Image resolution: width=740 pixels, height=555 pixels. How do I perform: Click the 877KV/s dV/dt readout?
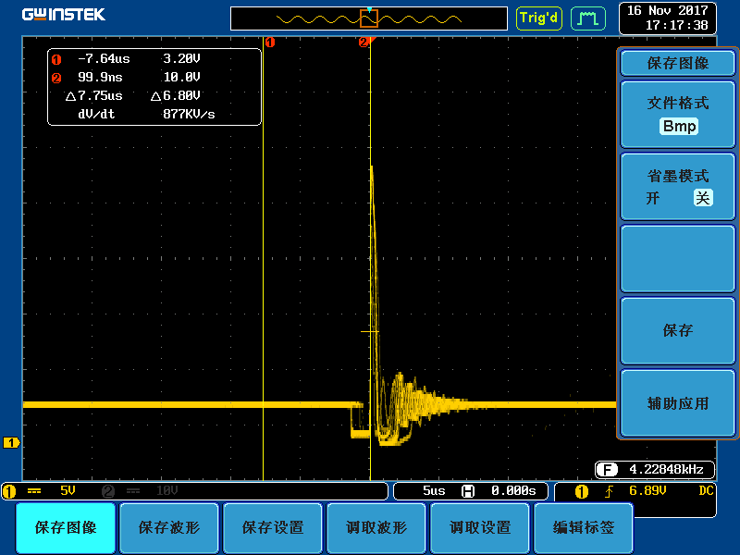click(x=189, y=114)
